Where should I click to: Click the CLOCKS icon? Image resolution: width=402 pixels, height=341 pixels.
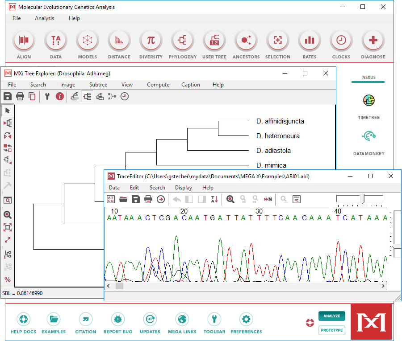click(341, 41)
